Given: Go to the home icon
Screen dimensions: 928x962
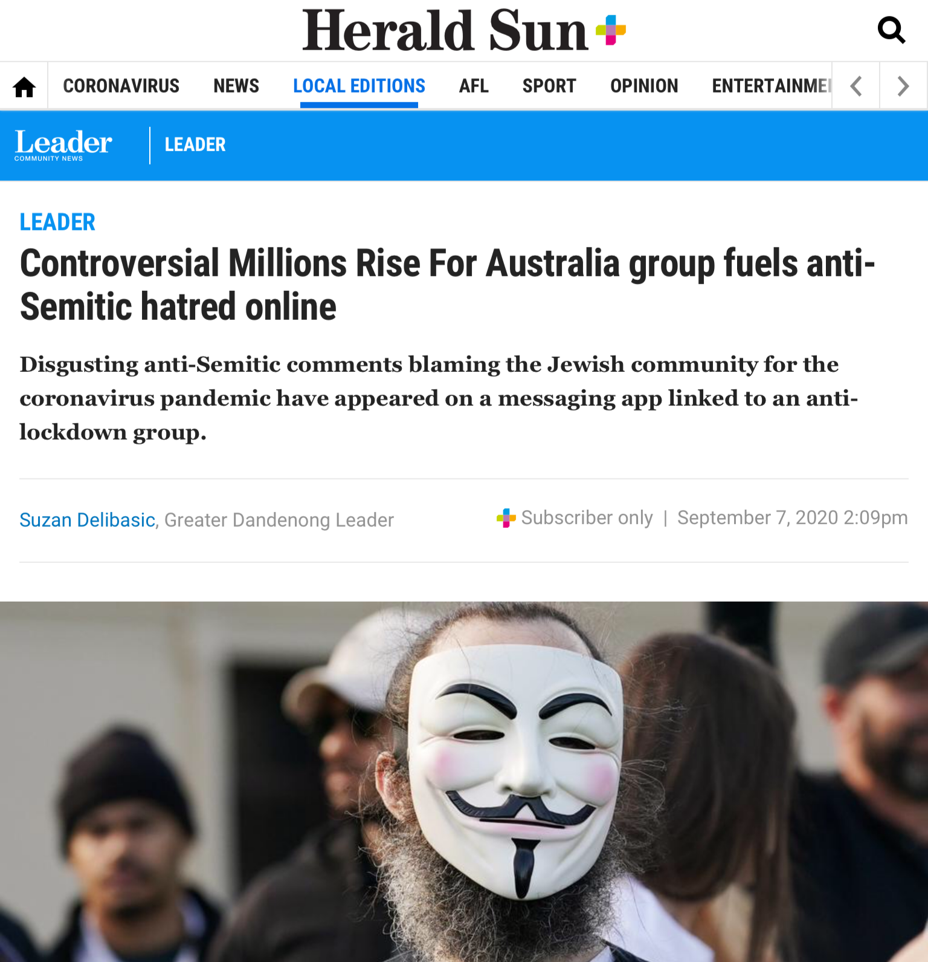Looking at the screenshot, I should click(24, 86).
